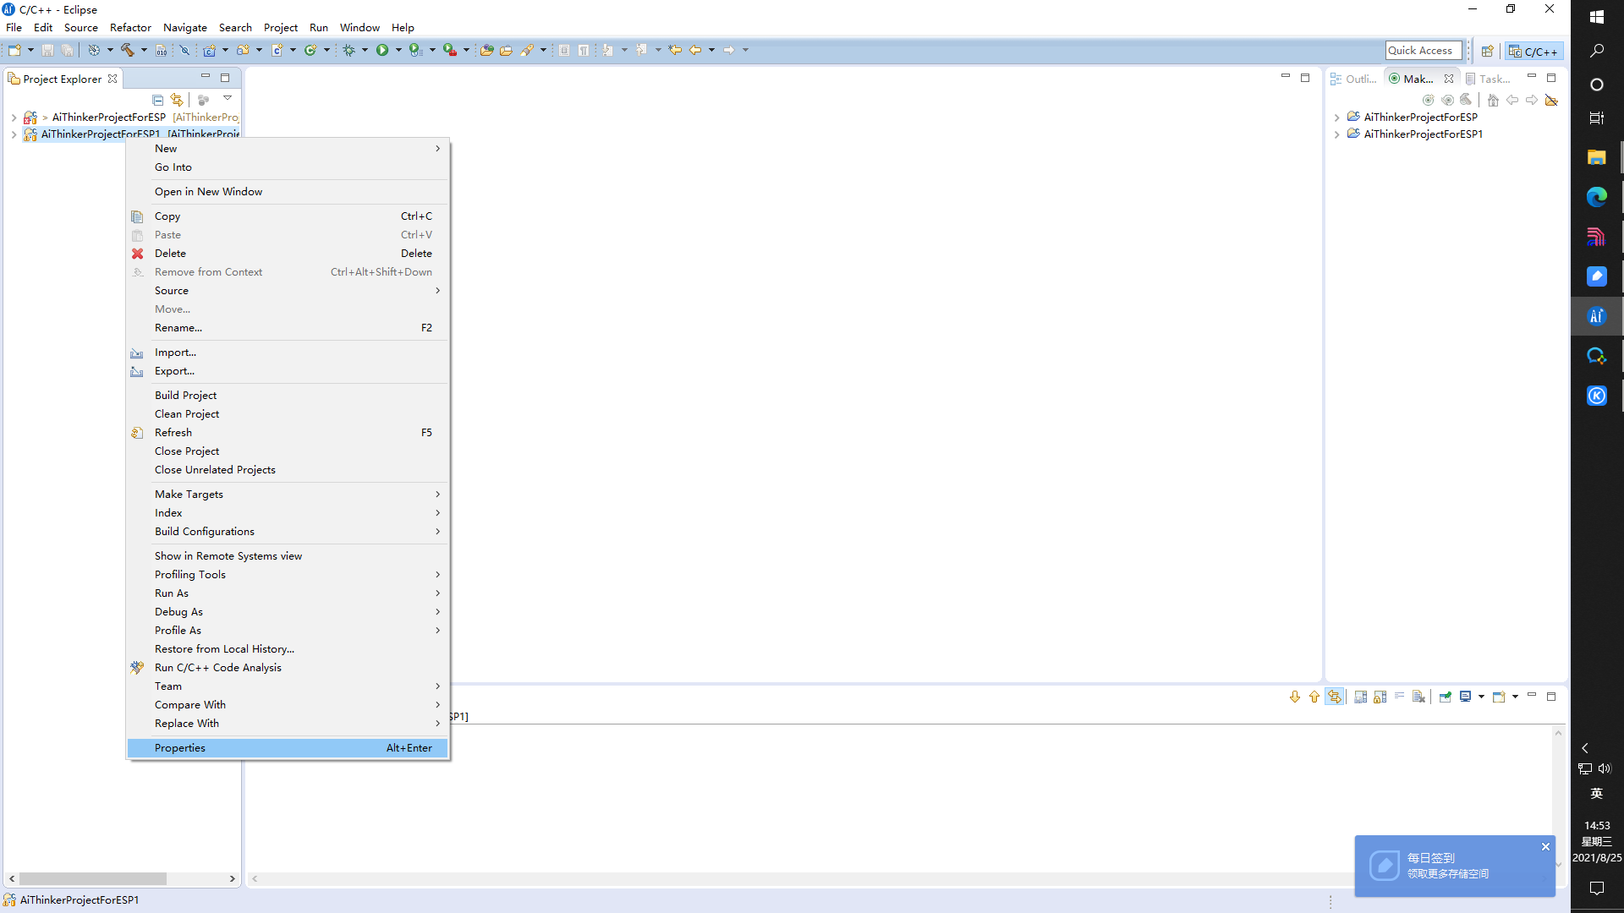Click the C/C++ perspective button

pos(1533,52)
